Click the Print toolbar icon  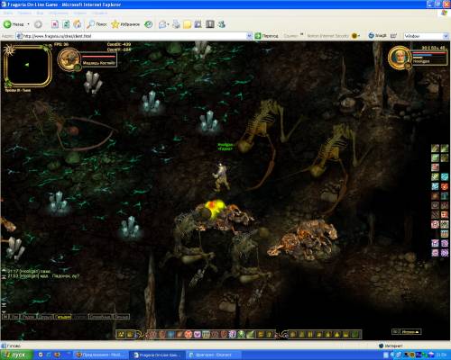click(x=176, y=24)
